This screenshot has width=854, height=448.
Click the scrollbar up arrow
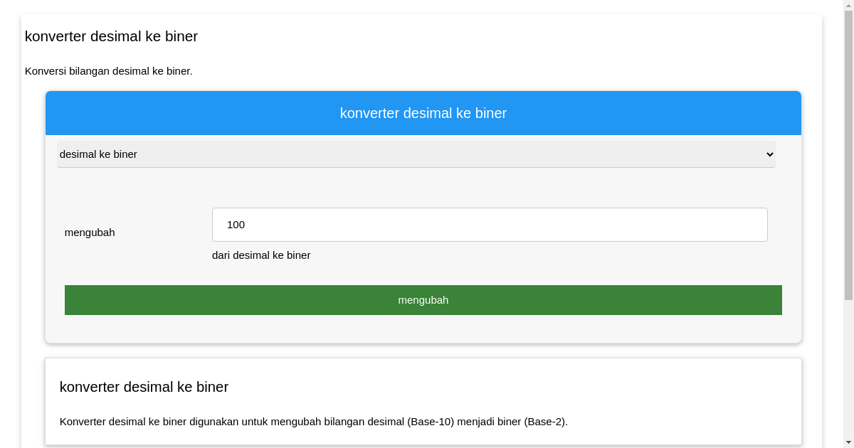[848, 6]
